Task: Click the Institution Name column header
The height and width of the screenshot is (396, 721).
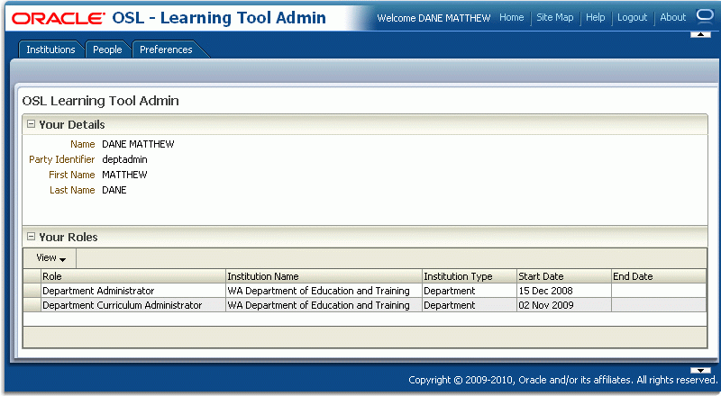Action: tap(324, 276)
